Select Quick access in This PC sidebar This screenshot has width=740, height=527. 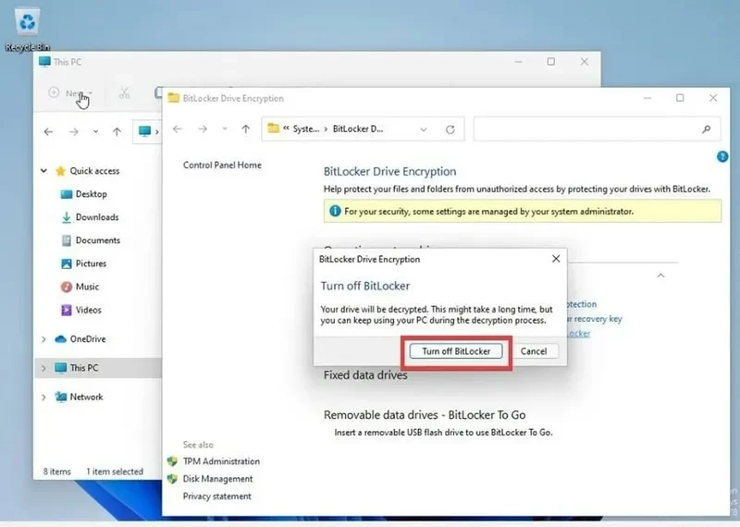(94, 171)
